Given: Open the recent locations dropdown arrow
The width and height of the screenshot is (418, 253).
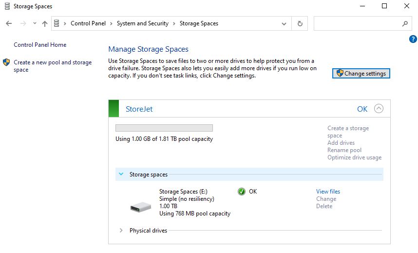Looking at the screenshot, I should [35, 23].
